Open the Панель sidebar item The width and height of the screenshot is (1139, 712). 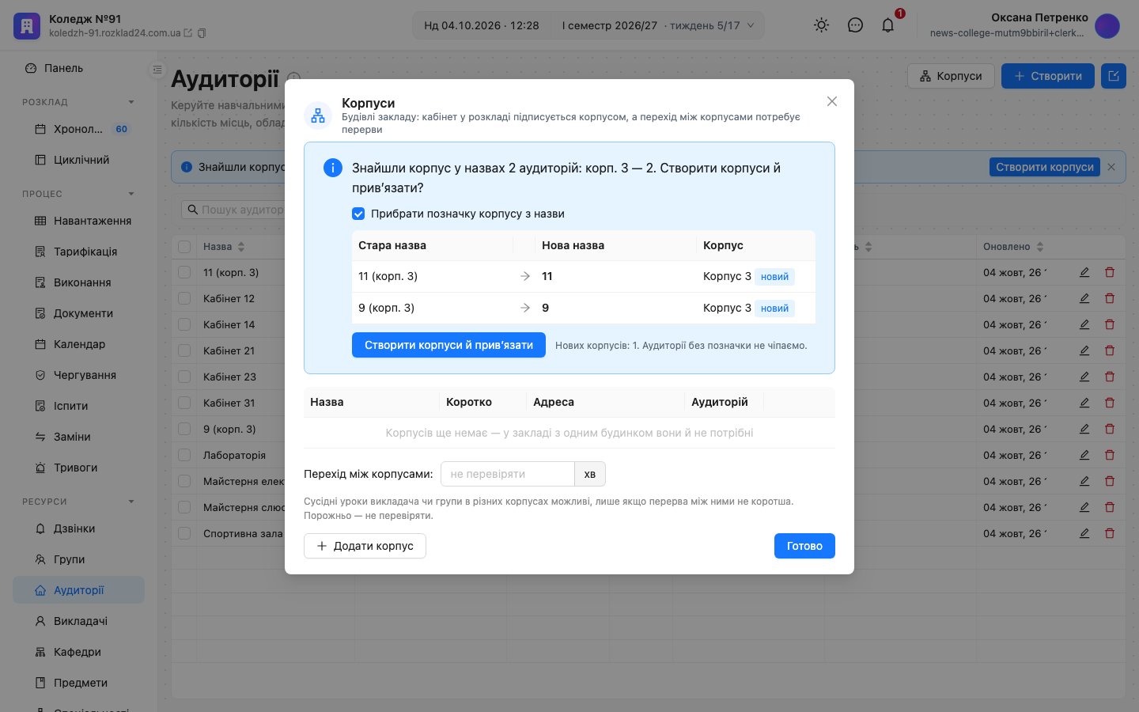click(78, 68)
